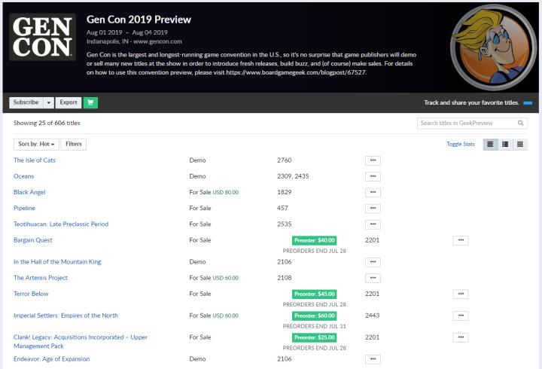Click the green shopping cart icon
The image size is (542, 369).
pyautogui.click(x=92, y=102)
